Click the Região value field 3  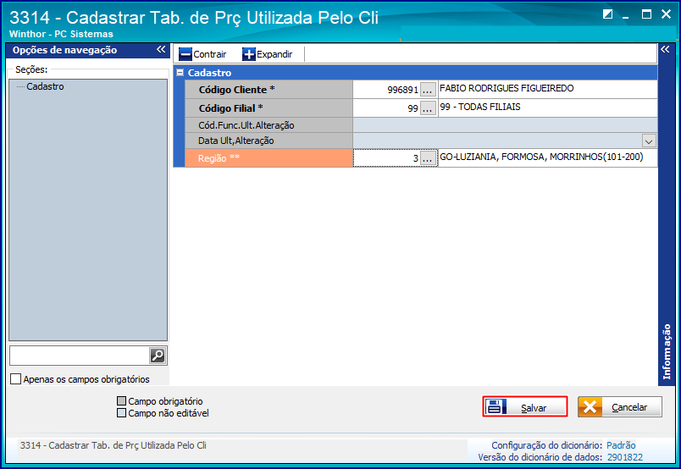pyautogui.click(x=386, y=158)
